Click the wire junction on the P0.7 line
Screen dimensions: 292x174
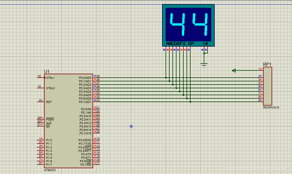pyautogui.click(x=190, y=102)
